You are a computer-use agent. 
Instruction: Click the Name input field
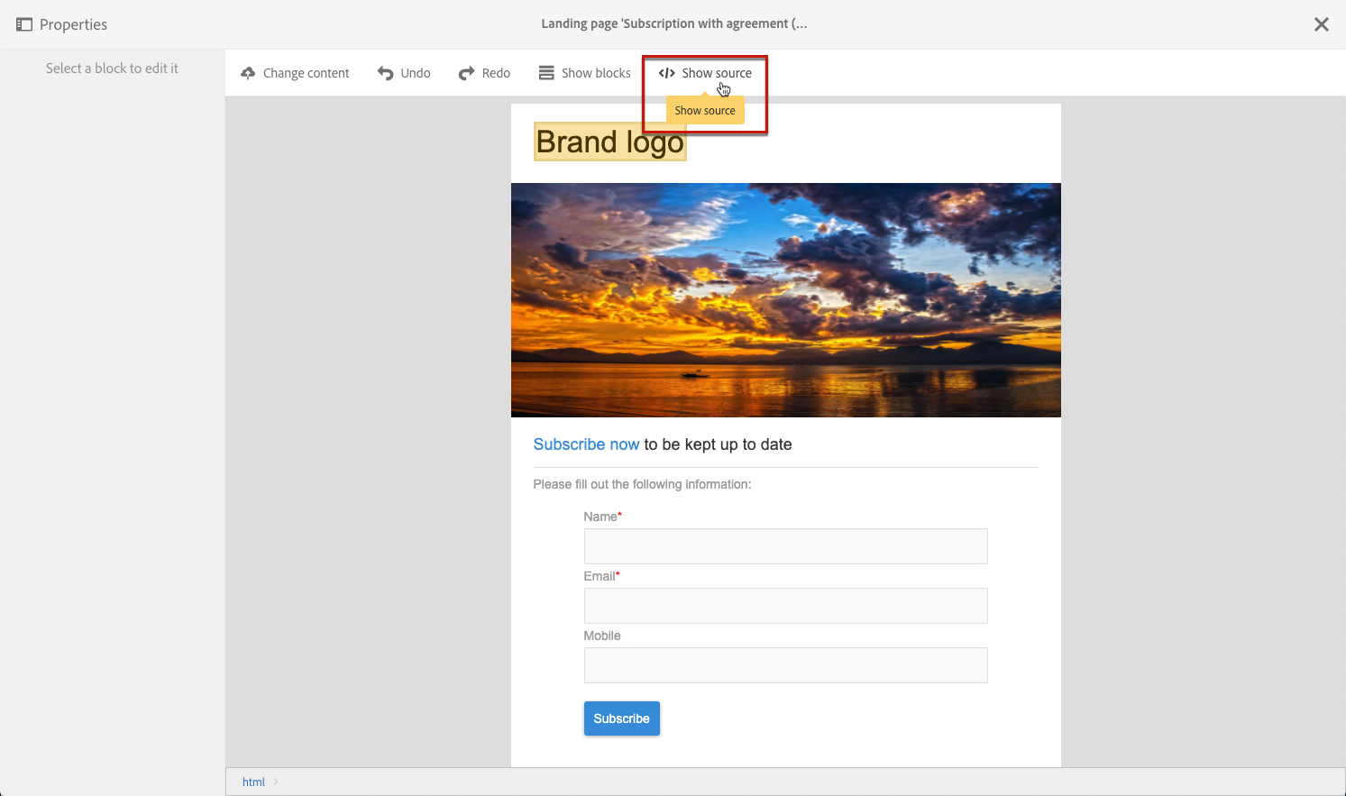[x=786, y=546]
